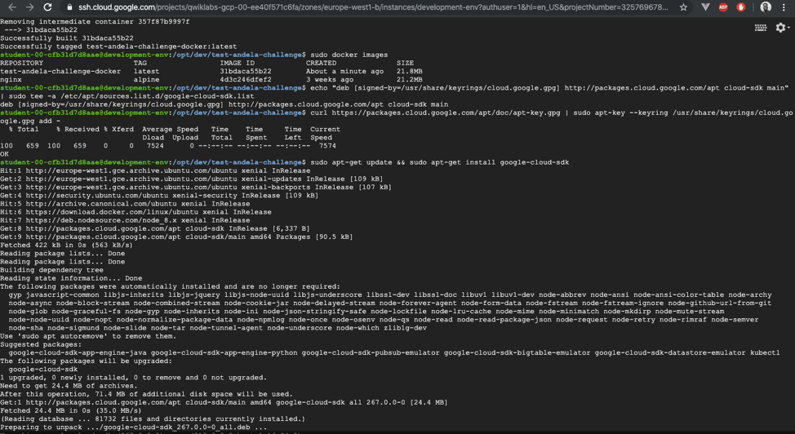Click the 'Preparing to unpack' google-cloud-sdk line
795x434 pixels.
[x=134, y=427]
